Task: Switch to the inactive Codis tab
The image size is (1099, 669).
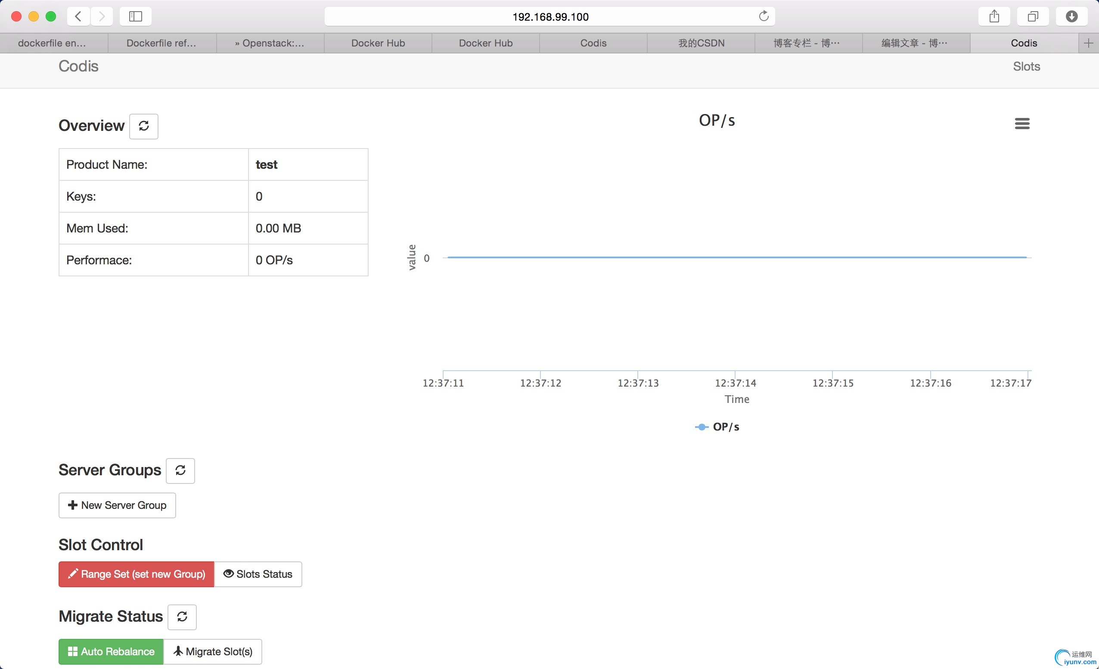Action: click(593, 43)
